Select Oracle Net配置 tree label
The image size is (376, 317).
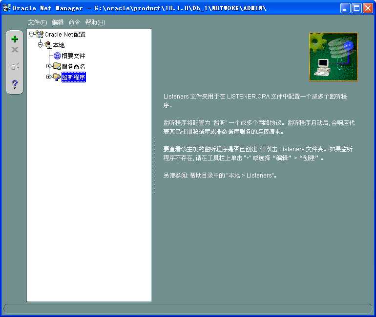click(x=65, y=35)
